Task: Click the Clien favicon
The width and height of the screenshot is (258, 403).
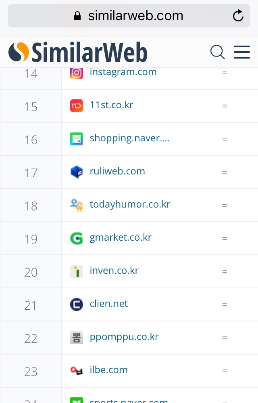Action: [77, 304]
